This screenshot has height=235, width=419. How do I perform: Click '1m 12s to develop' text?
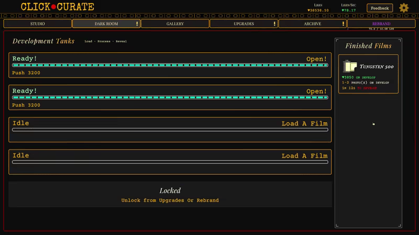click(x=359, y=88)
